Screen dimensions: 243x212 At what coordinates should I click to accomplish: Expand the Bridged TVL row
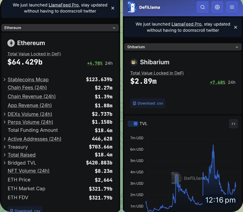click(5, 163)
